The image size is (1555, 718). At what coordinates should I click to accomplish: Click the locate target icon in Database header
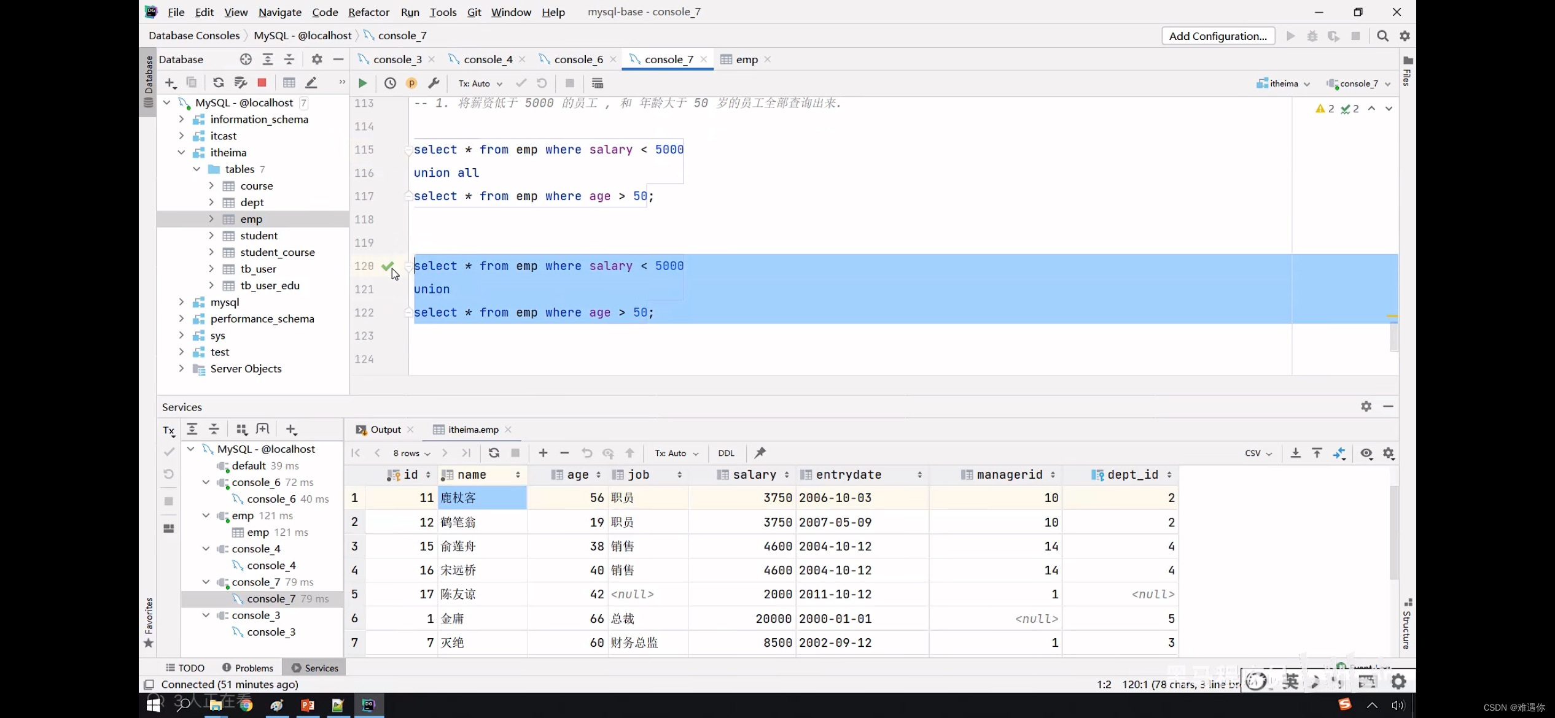coord(246,59)
